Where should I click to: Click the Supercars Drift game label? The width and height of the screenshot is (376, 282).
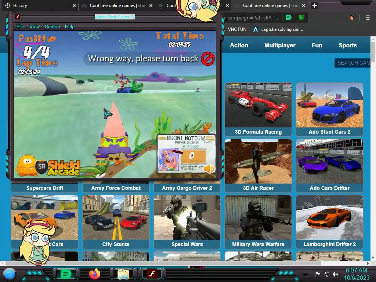[44, 188]
